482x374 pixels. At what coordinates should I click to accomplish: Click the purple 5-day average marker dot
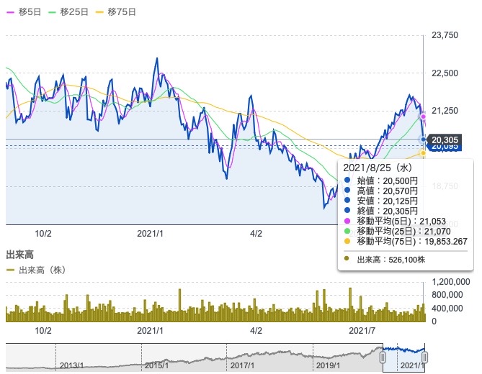(x=424, y=117)
